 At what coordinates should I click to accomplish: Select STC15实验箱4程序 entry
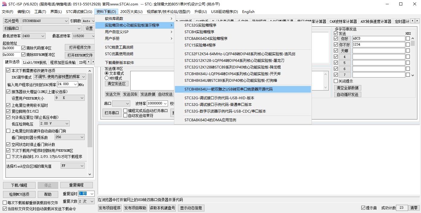[243, 45]
